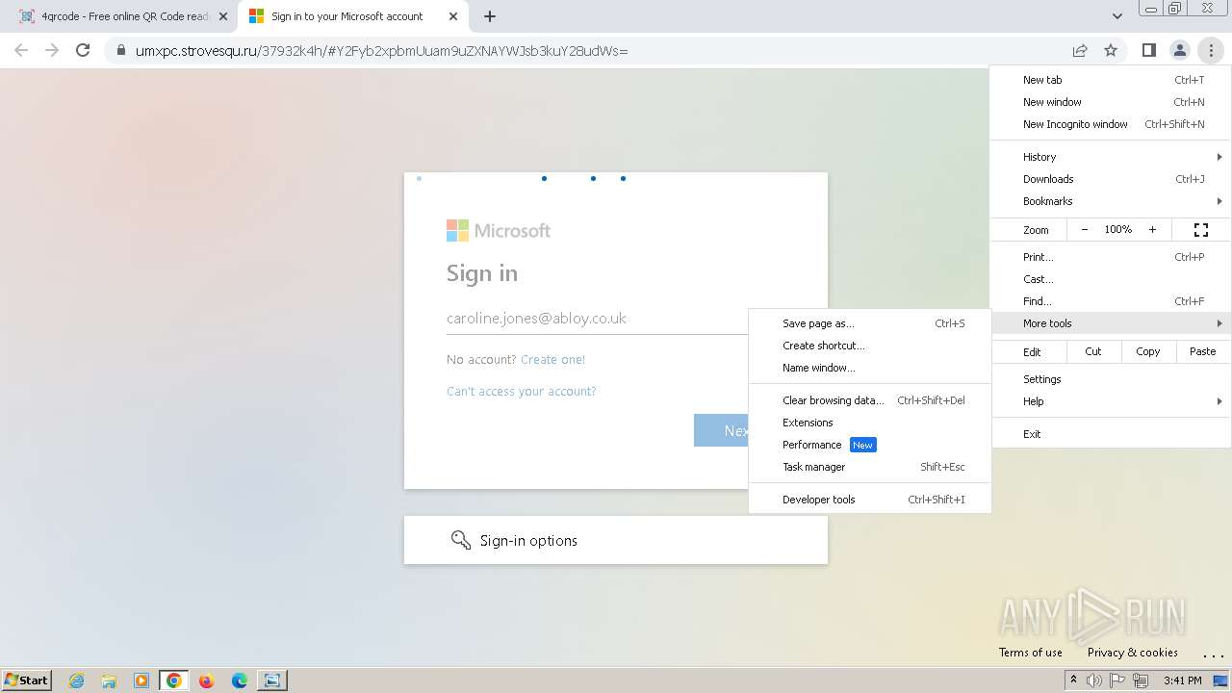Click the Next button
Image resolution: width=1232 pixels, height=693 pixels.
coord(722,430)
